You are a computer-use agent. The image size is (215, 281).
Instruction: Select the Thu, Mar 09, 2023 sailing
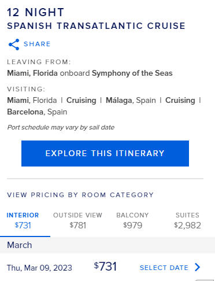click(39, 268)
